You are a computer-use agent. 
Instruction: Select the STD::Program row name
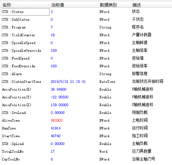[x=14, y=27]
